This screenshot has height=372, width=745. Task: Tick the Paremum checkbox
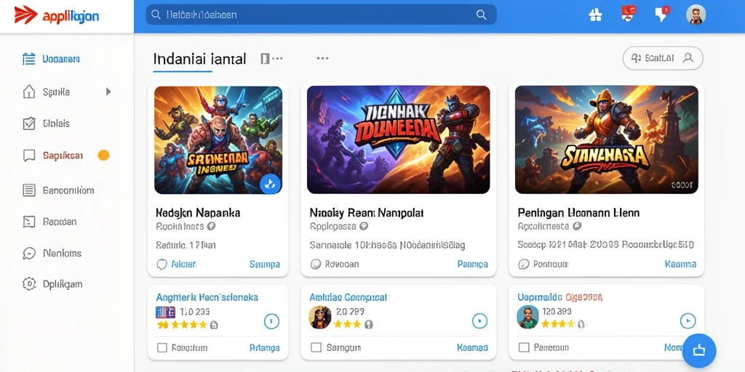click(x=524, y=348)
